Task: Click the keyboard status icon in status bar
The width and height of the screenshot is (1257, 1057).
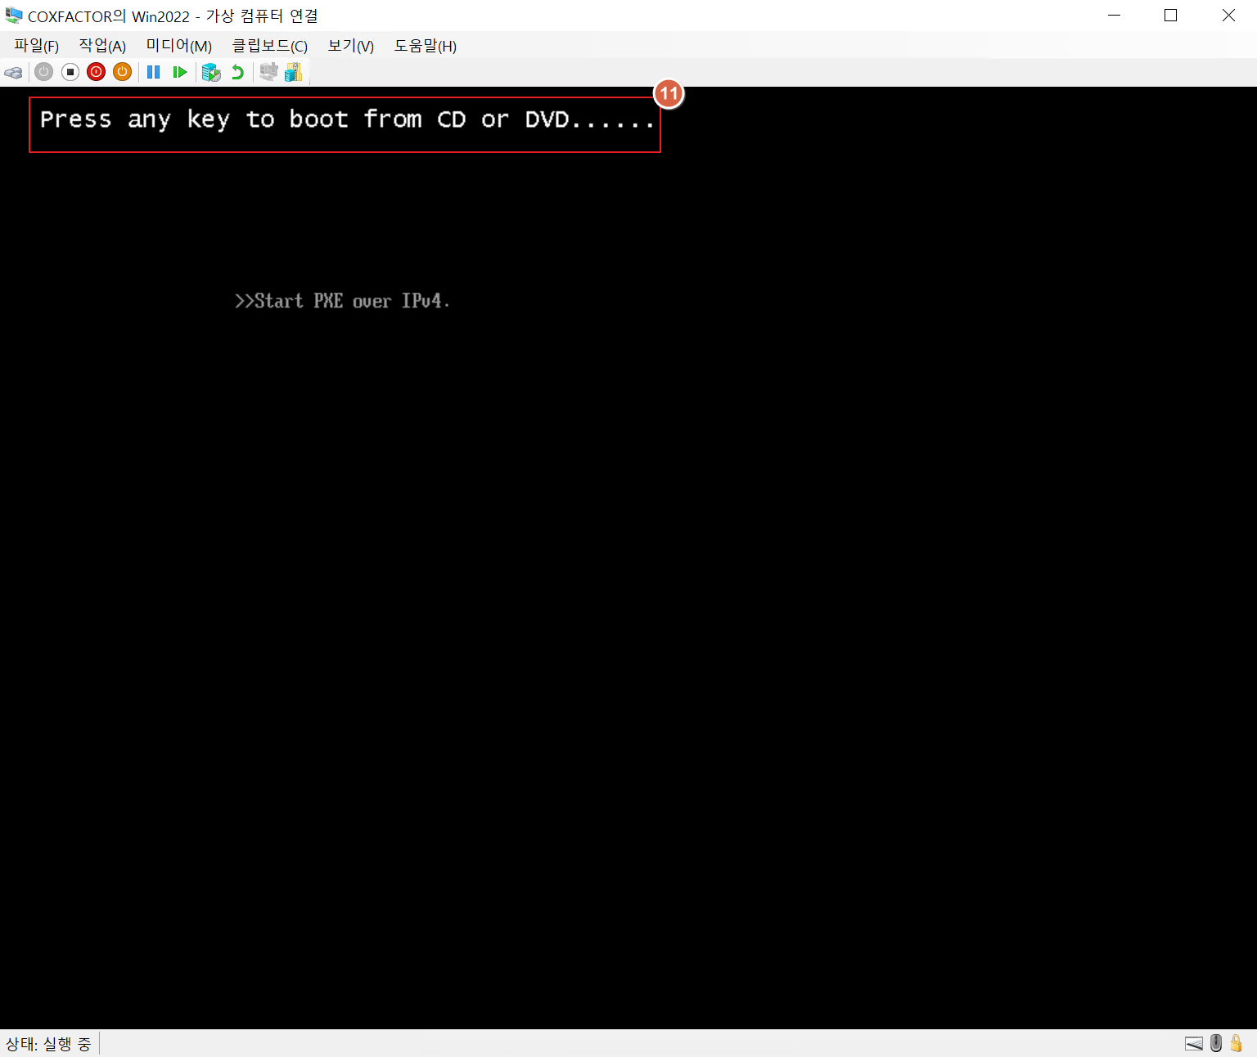Action: click(x=1194, y=1043)
